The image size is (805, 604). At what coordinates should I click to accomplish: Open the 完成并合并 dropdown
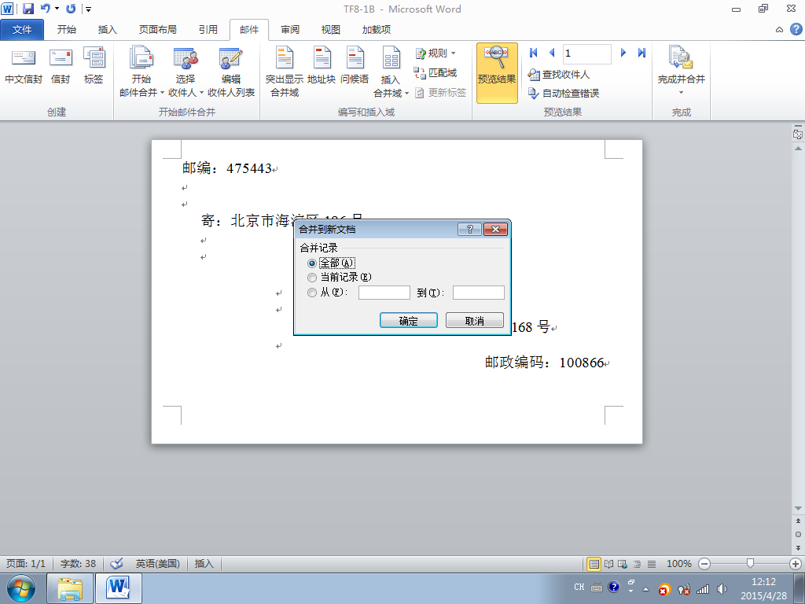(x=682, y=71)
